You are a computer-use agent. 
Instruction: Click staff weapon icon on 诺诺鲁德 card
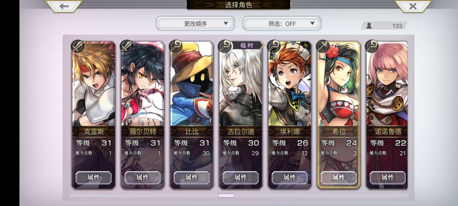click(372, 46)
